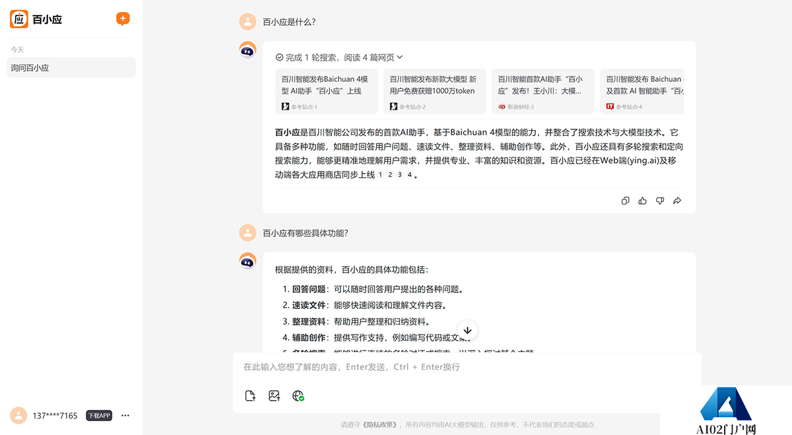Viewport: 792px width, 435px height.
Task: Click the bot avatar beside the first answer
Action: (x=247, y=50)
